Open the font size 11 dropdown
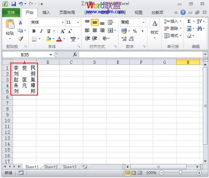Image resolution: width=209 pixels, height=178 pixels. coord(78,22)
